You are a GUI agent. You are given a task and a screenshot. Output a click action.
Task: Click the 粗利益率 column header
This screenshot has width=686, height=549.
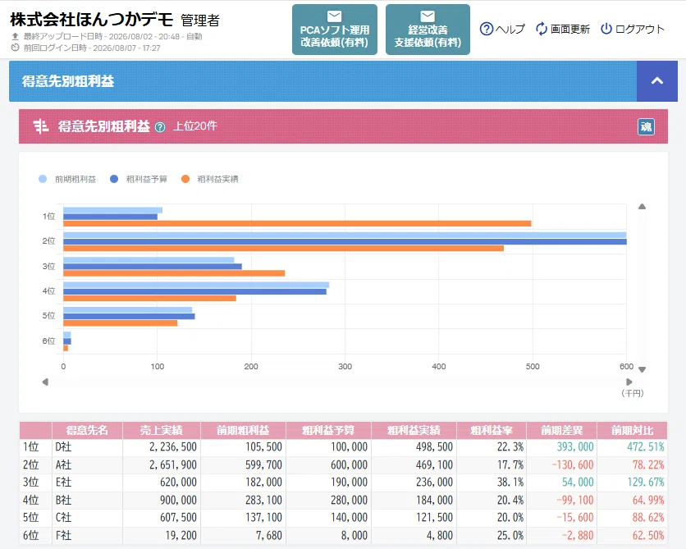click(x=492, y=431)
